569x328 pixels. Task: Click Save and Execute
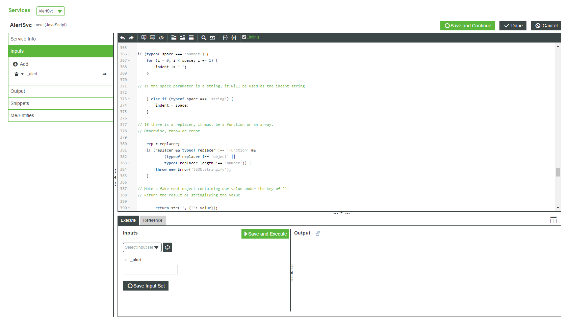pyautogui.click(x=265, y=234)
